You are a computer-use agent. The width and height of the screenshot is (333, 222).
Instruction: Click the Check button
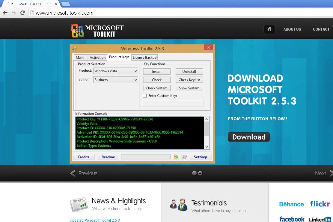tap(157, 80)
